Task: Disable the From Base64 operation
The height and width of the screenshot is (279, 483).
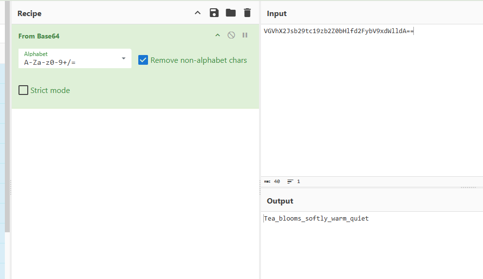Action: pyautogui.click(x=231, y=35)
